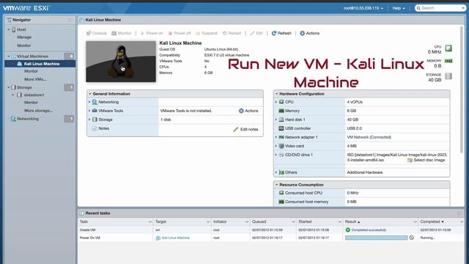469x264 pixels.
Task: Click Restart in the toolbar
Action: pyautogui.click(x=232, y=33)
